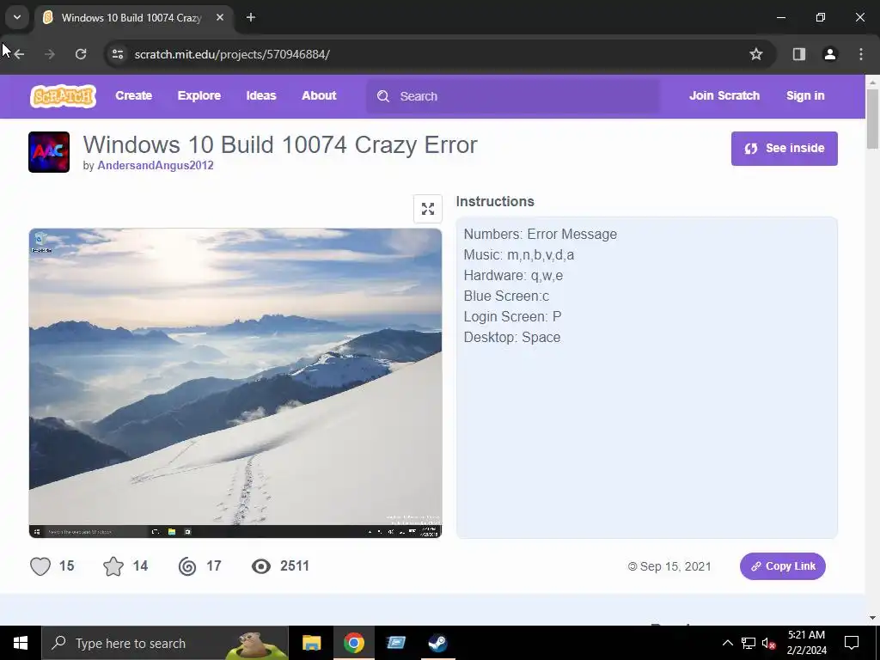The image size is (880, 660).
Task: Click 'Login Screen: P' line
Action: point(512,316)
